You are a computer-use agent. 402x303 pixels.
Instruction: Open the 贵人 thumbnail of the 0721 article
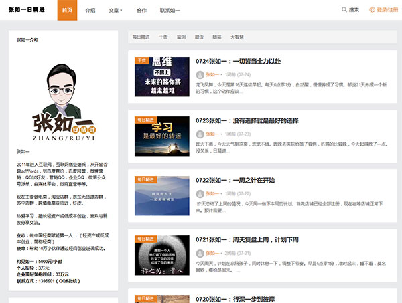pyautogui.click(x=162, y=256)
